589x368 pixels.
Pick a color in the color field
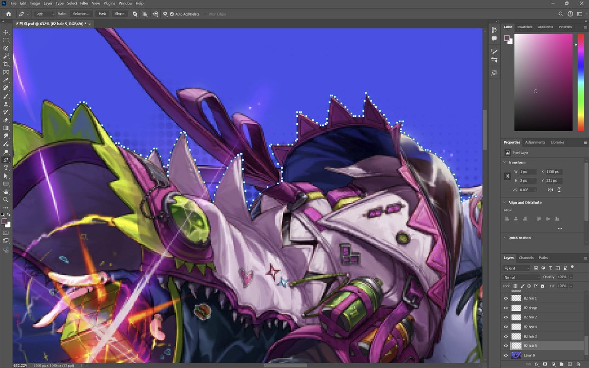pyautogui.click(x=543, y=82)
